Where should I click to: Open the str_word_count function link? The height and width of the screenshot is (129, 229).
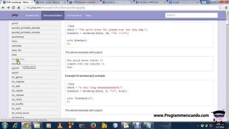(x=20, y=113)
